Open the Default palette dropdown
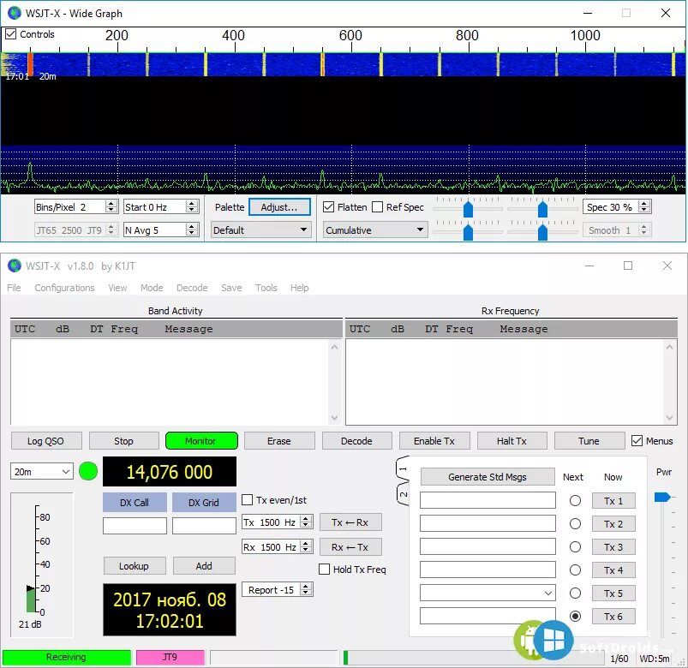The height and width of the screenshot is (668, 688). pos(261,230)
